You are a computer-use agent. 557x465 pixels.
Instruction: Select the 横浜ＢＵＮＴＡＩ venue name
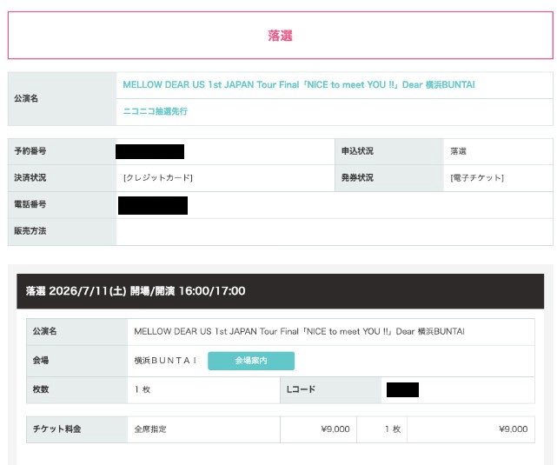pyautogui.click(x=166, y=361)
